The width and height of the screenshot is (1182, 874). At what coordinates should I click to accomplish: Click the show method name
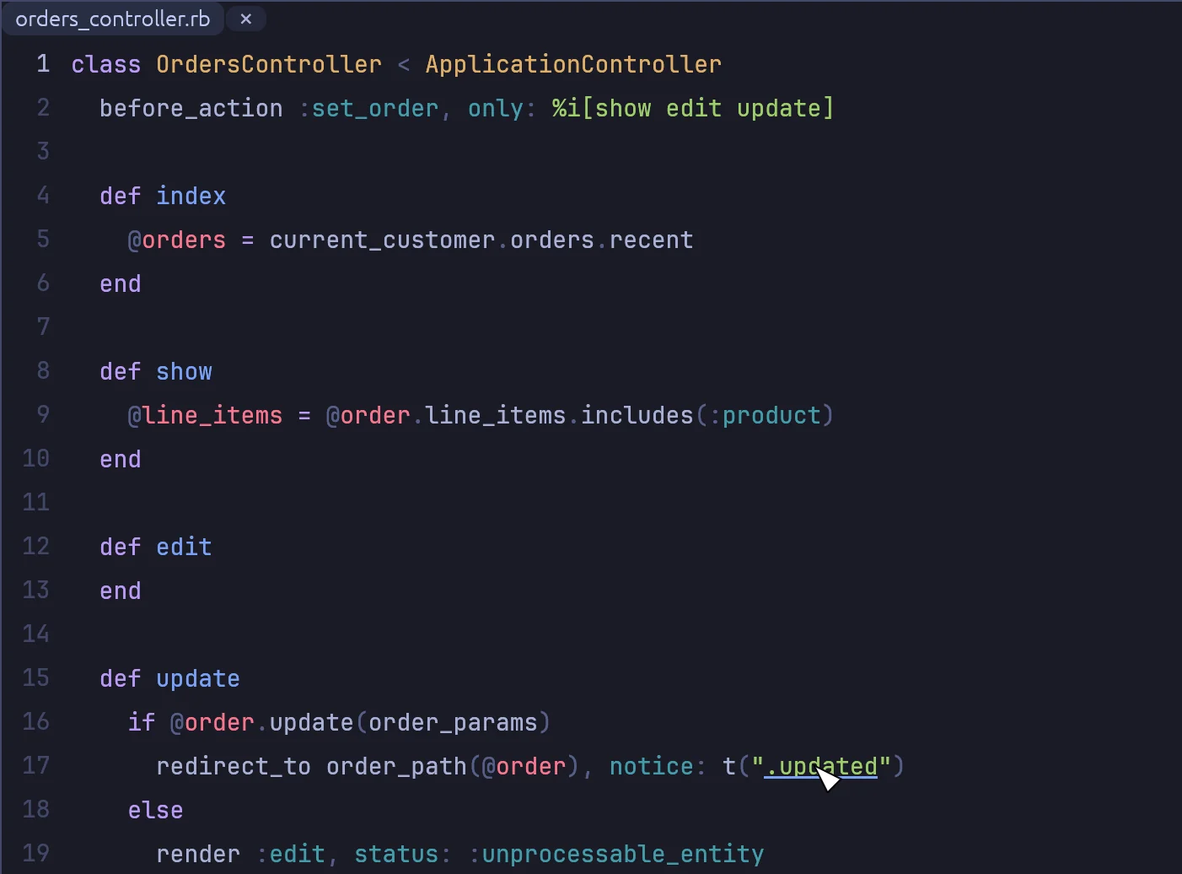(184, 371)
